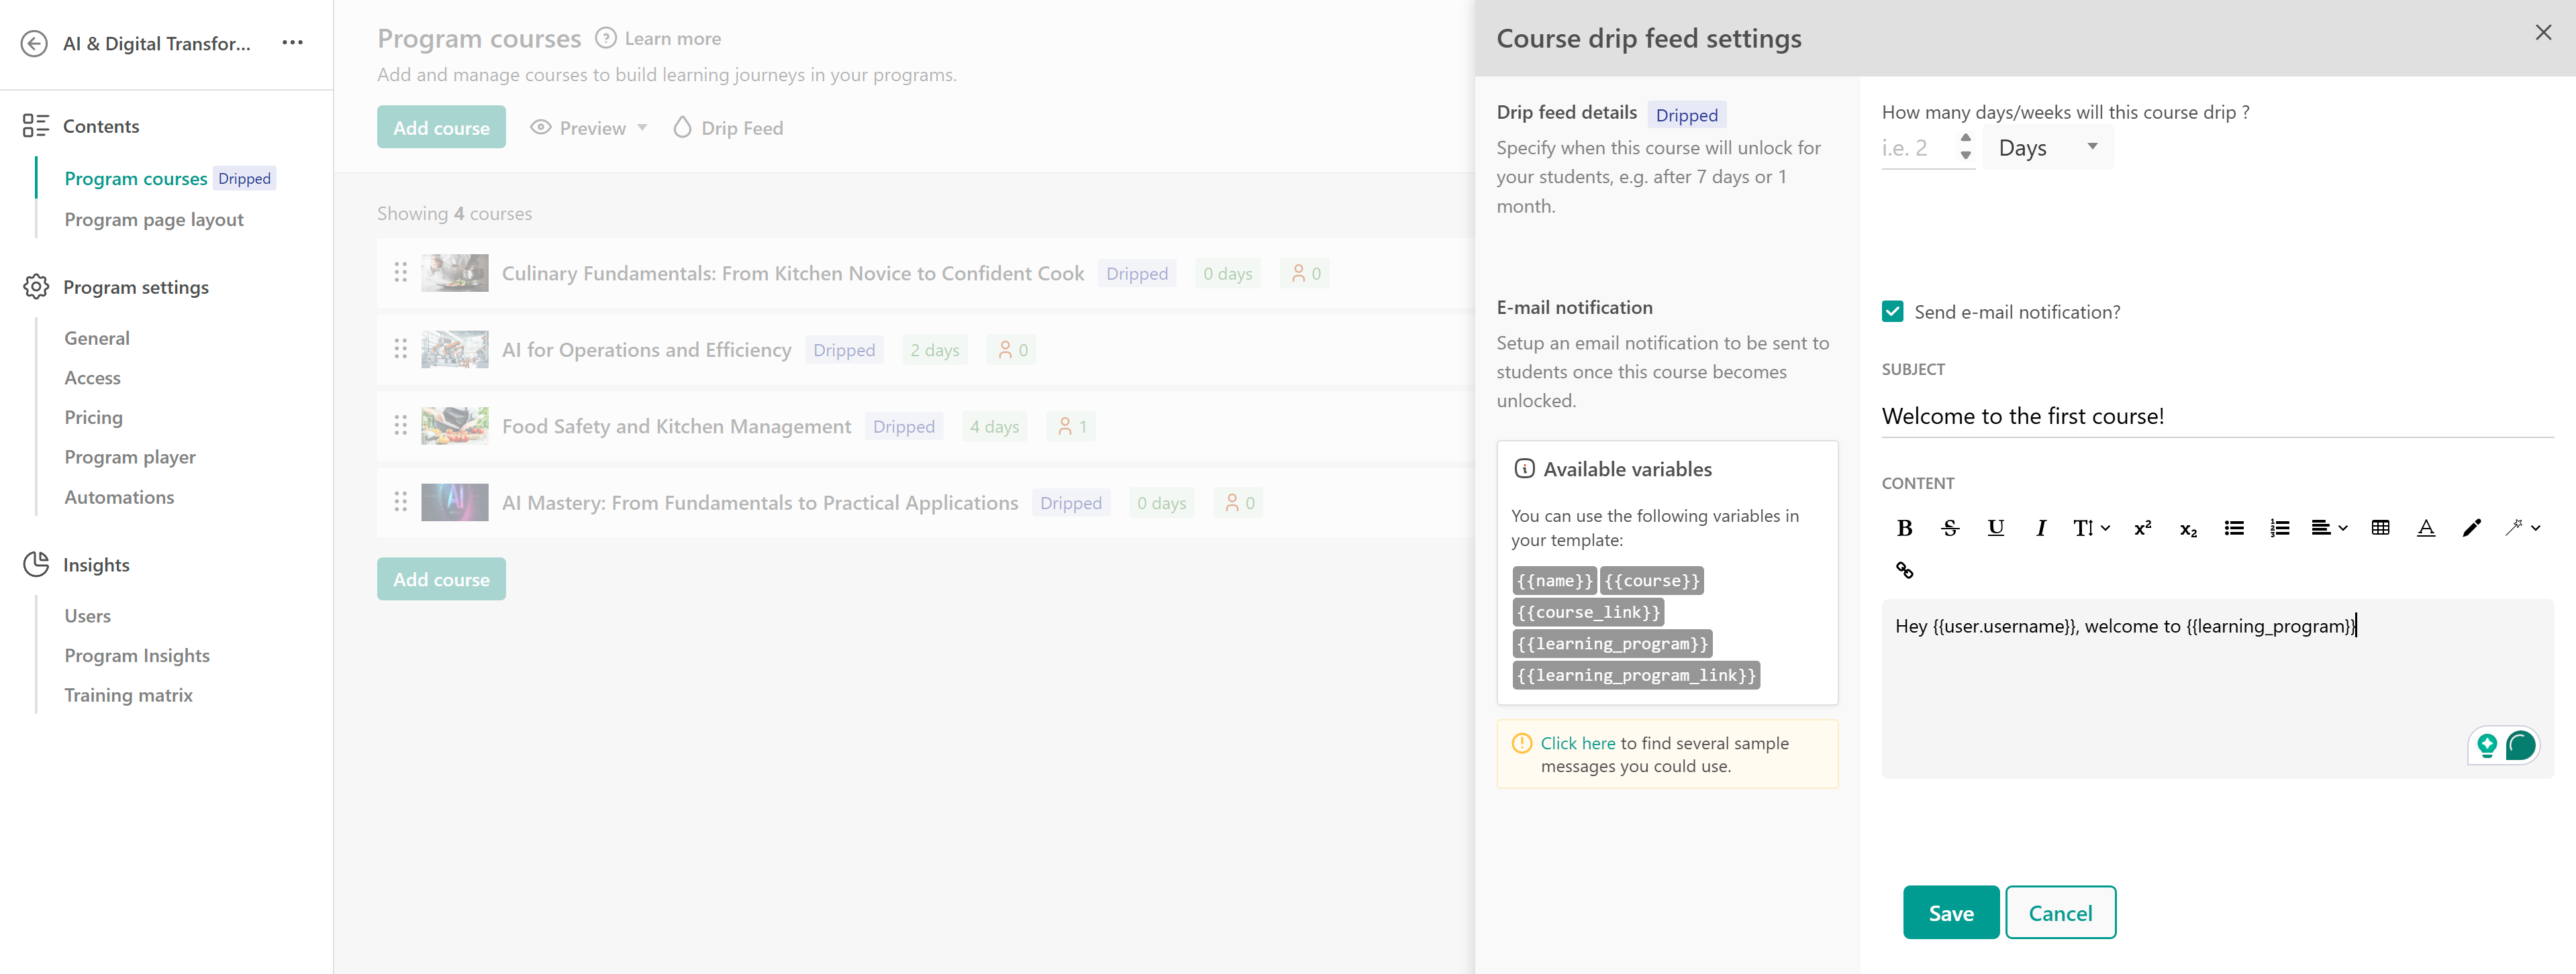This screenshot has height=974, width=2576.
Task: Insert an unordered bullet list
Action: pyautogui.click(x=2233, y=527)
